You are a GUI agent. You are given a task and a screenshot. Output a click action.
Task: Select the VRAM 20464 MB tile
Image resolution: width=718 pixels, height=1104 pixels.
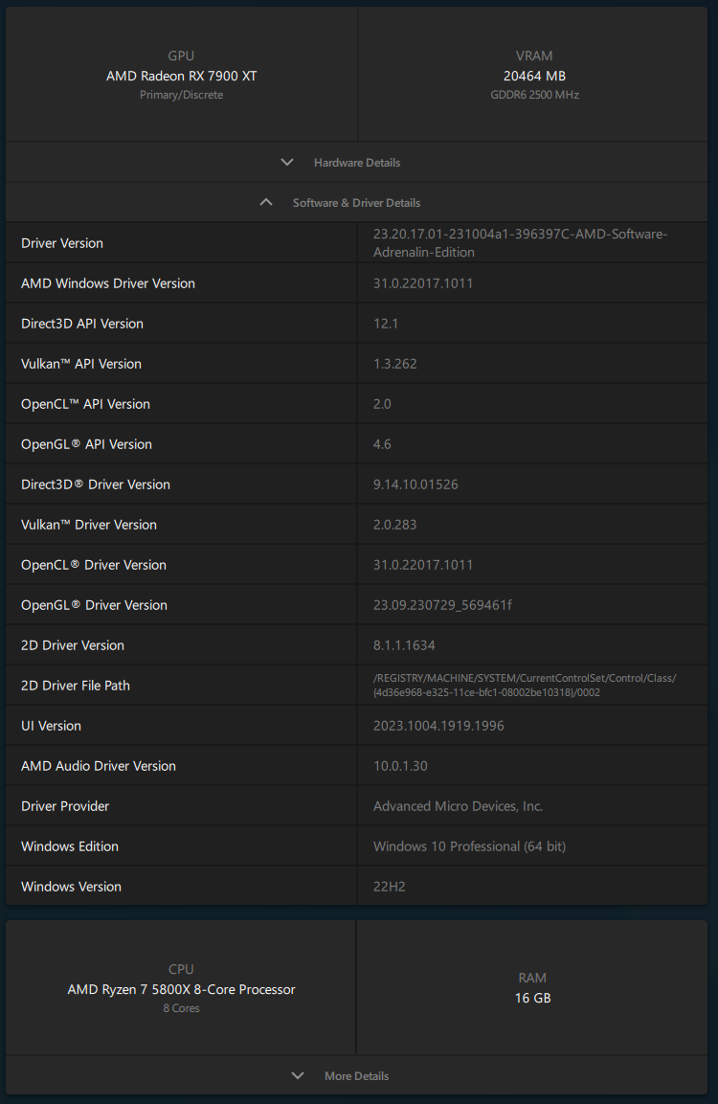point(533,75)
